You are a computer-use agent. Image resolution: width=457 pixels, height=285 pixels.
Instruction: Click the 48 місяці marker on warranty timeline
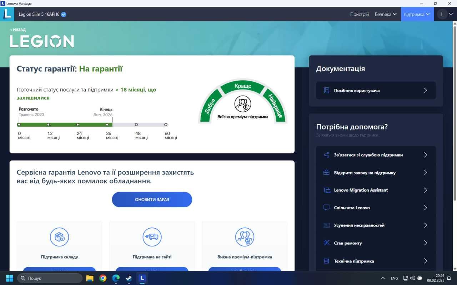click(136, 124)
